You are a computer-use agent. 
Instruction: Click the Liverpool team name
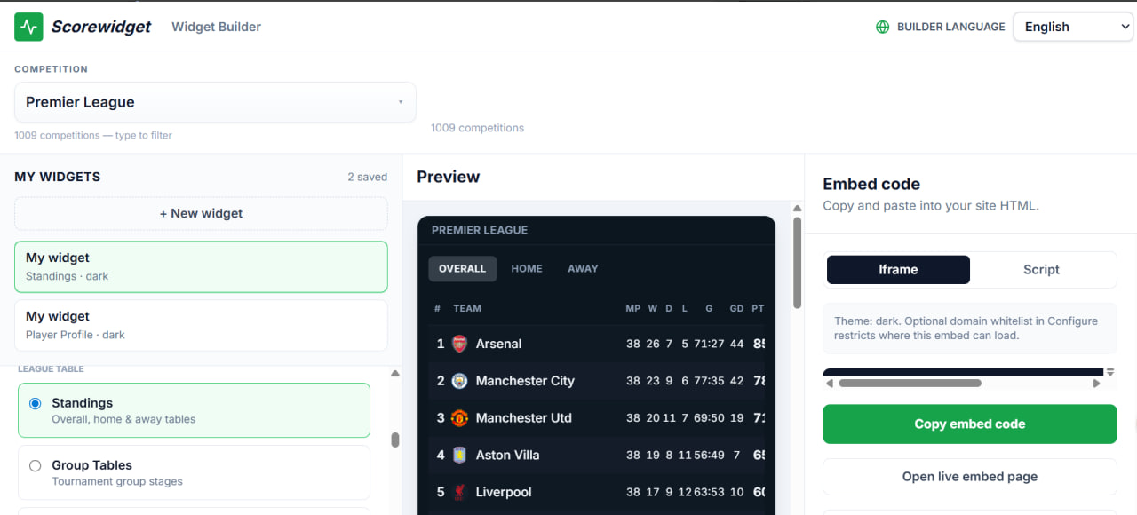[x=504, y=492]
